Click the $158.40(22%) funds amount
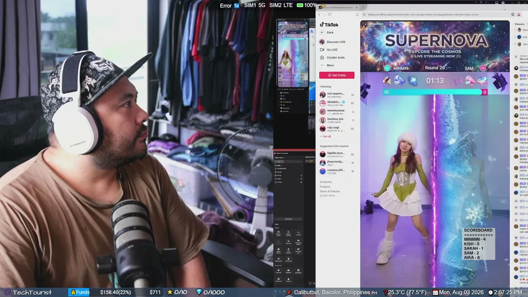This screenshot has height=297, width=528. coord(115,292)
